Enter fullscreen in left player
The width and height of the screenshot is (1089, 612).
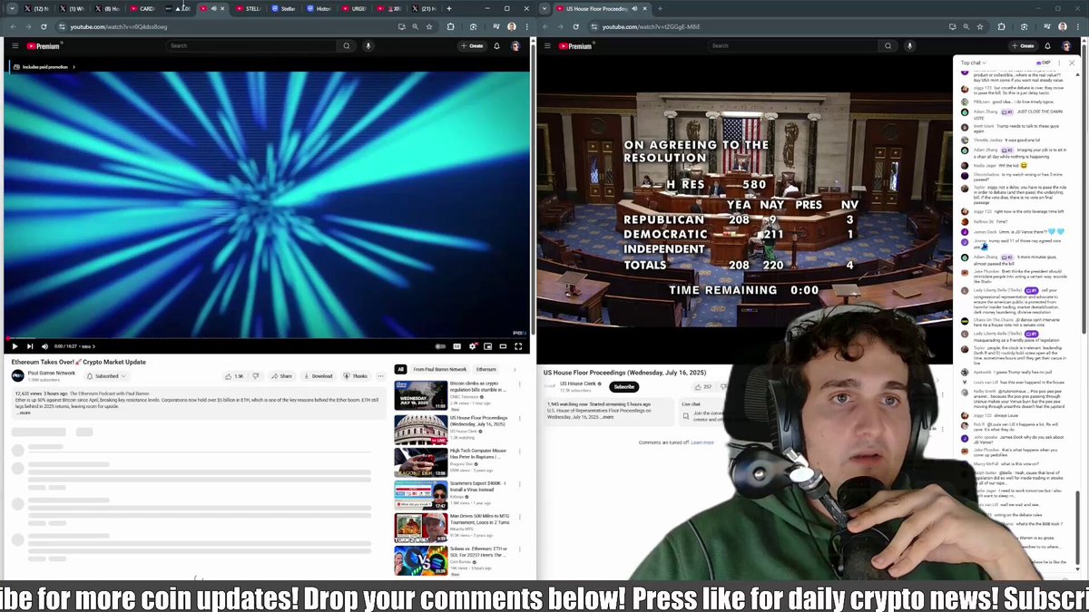tap(518, 346)
